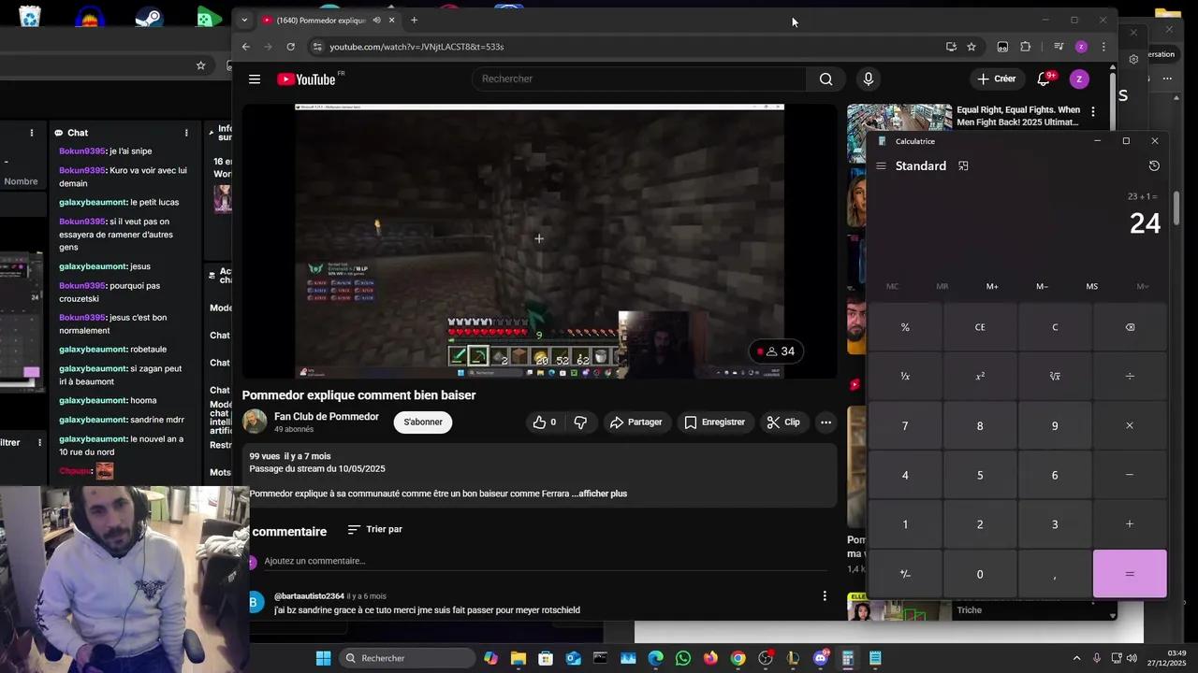
Task: Click the Partager share button
Action: click(x=636, y=422)
